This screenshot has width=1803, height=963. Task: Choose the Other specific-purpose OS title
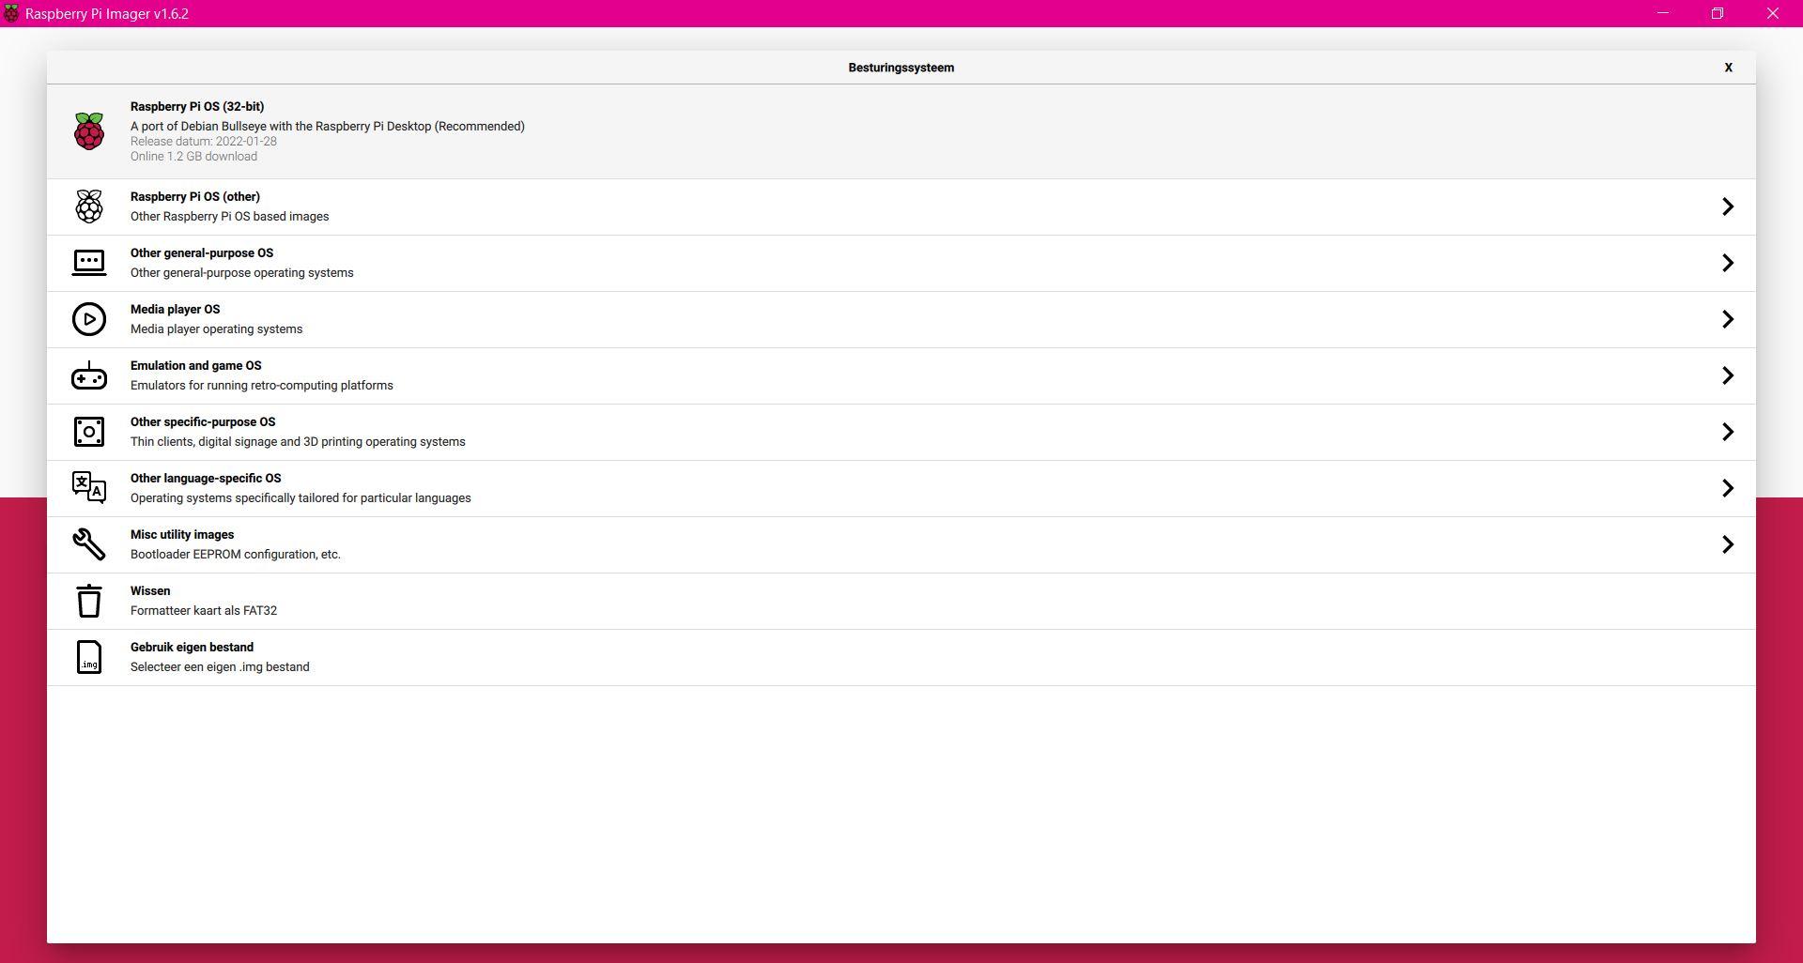(x=203, y=422)
